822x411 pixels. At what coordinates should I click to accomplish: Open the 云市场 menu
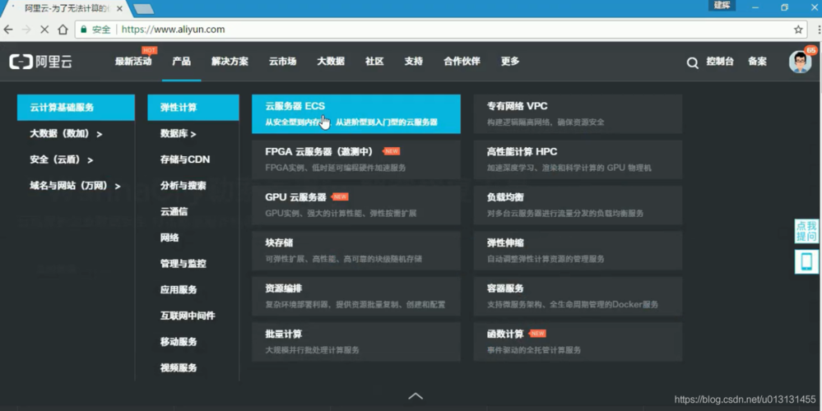282,62
